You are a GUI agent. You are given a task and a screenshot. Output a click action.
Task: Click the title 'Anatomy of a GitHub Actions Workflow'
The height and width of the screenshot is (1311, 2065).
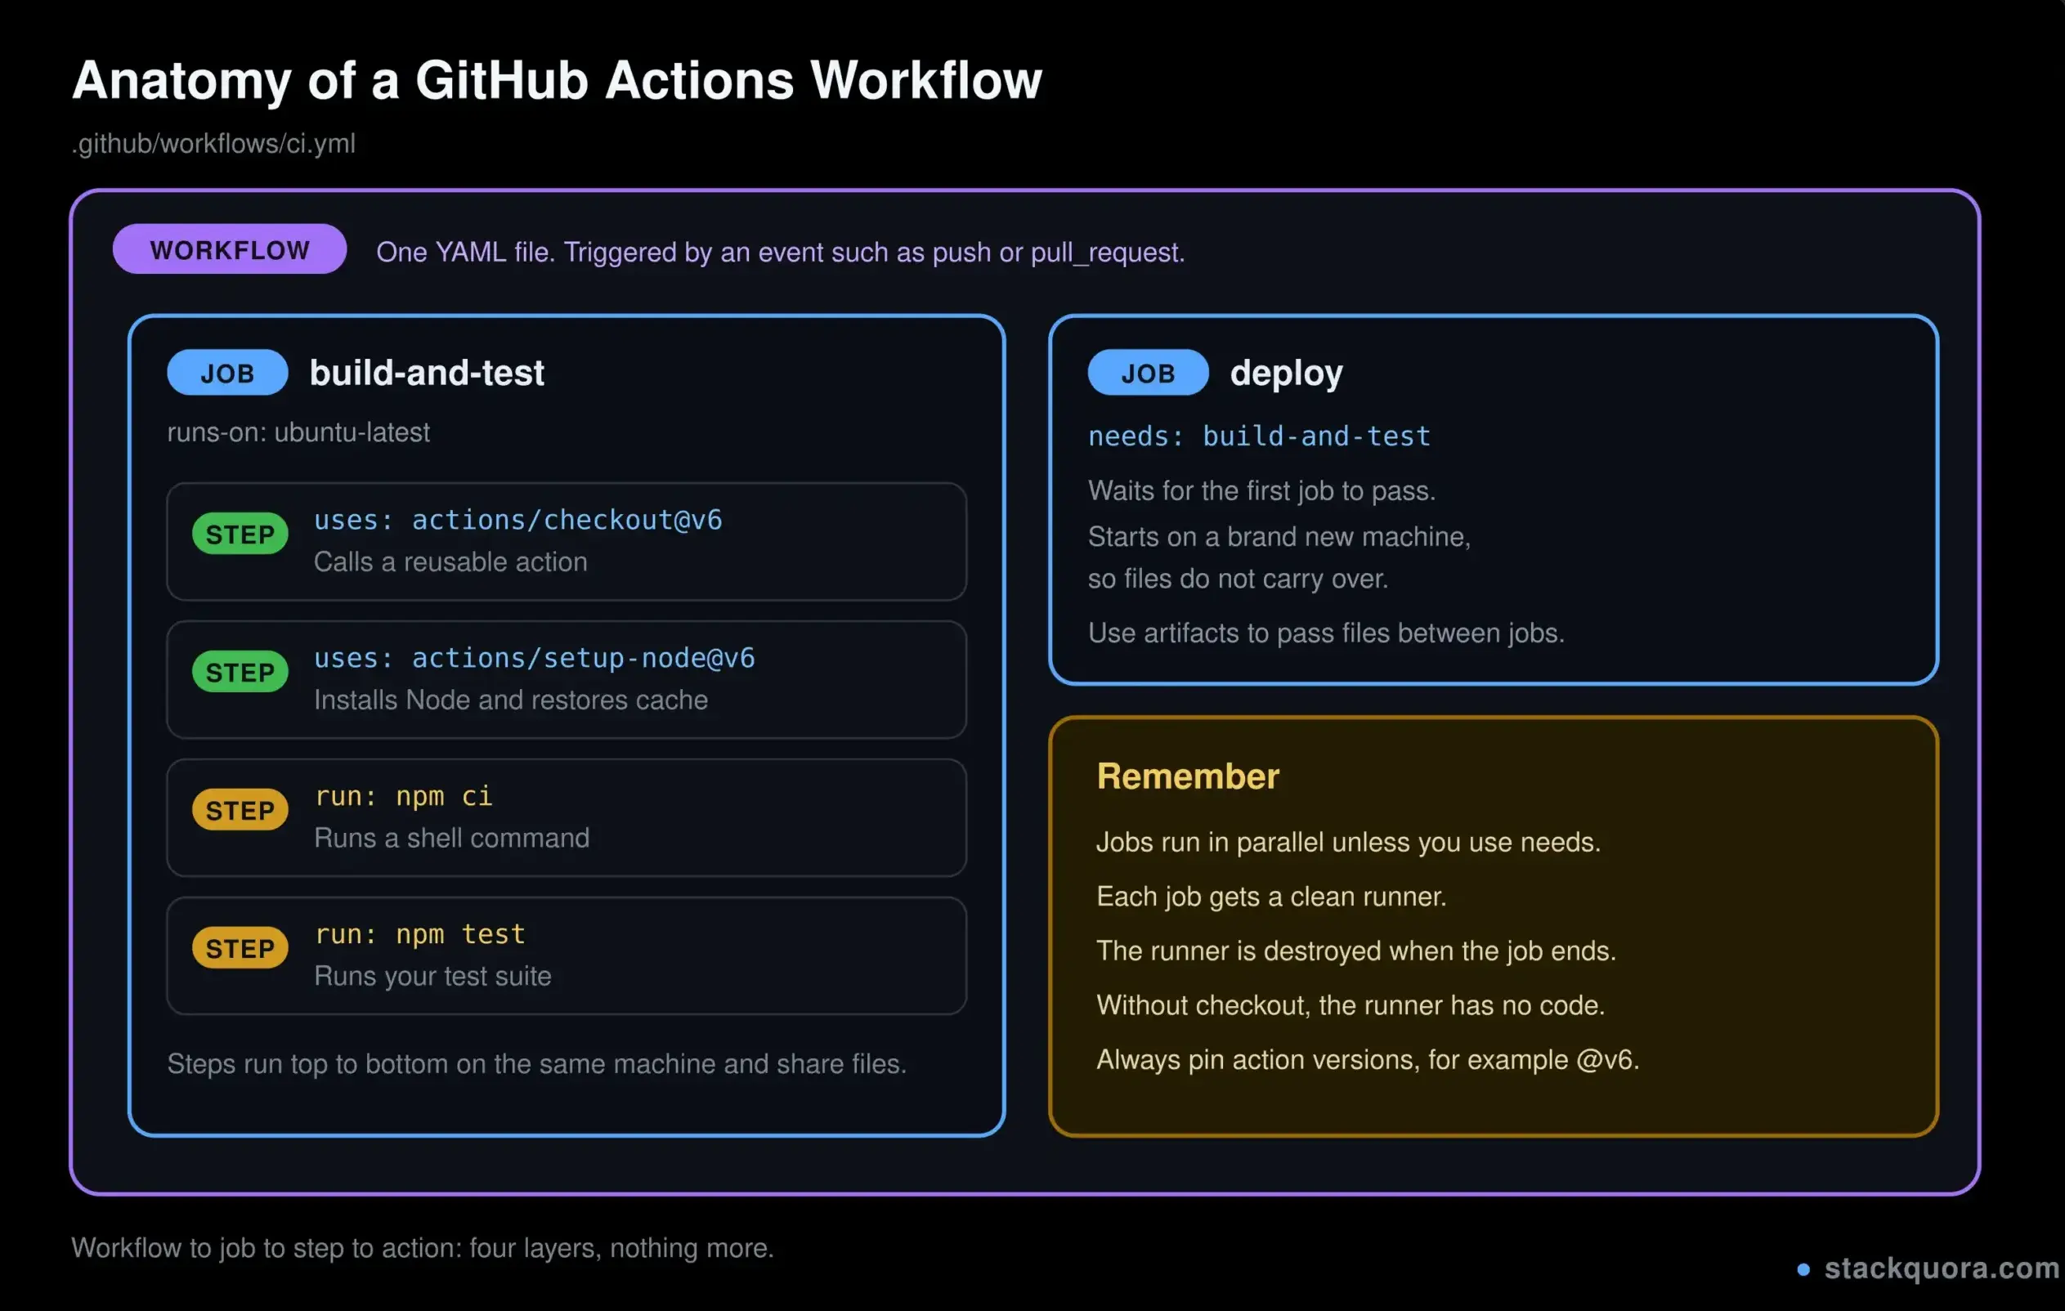coord(557,81)
